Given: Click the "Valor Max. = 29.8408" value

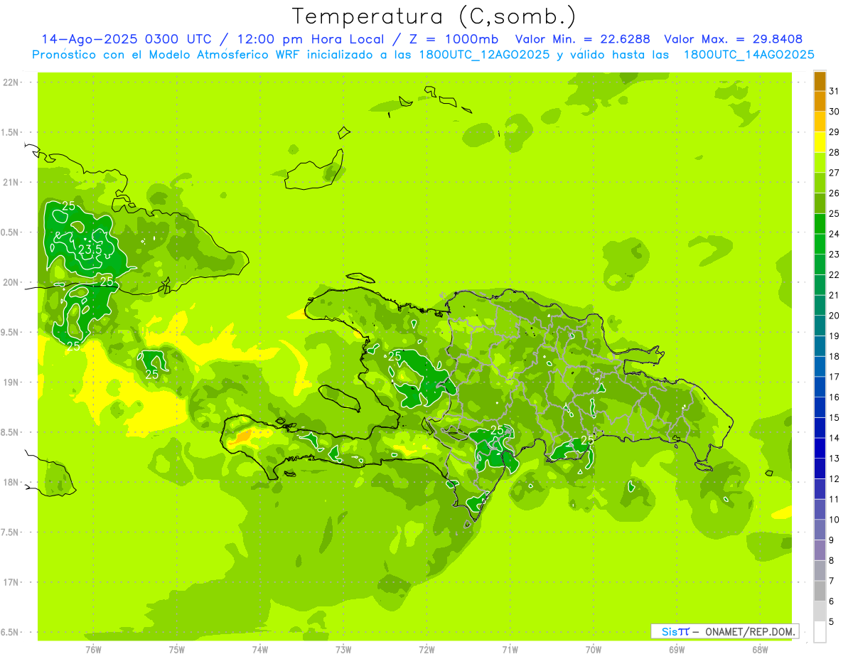Looking at the screenshot, I should point(733,39).
